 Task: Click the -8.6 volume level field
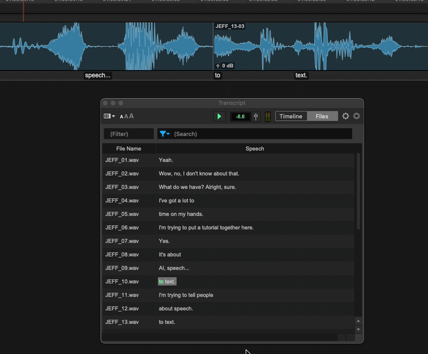[240, 117]
